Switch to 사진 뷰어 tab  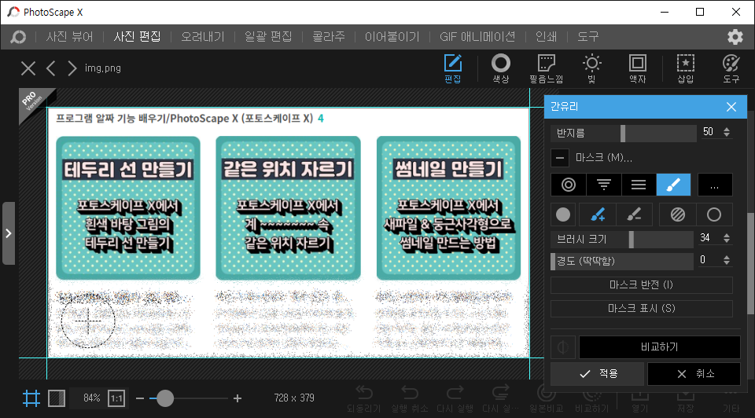(70, 37)
